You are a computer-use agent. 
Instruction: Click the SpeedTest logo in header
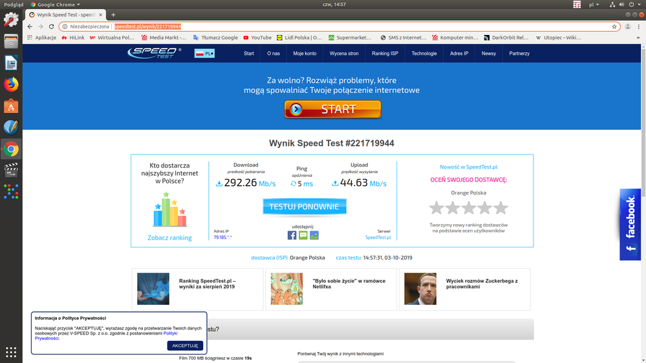pos(154,53)
